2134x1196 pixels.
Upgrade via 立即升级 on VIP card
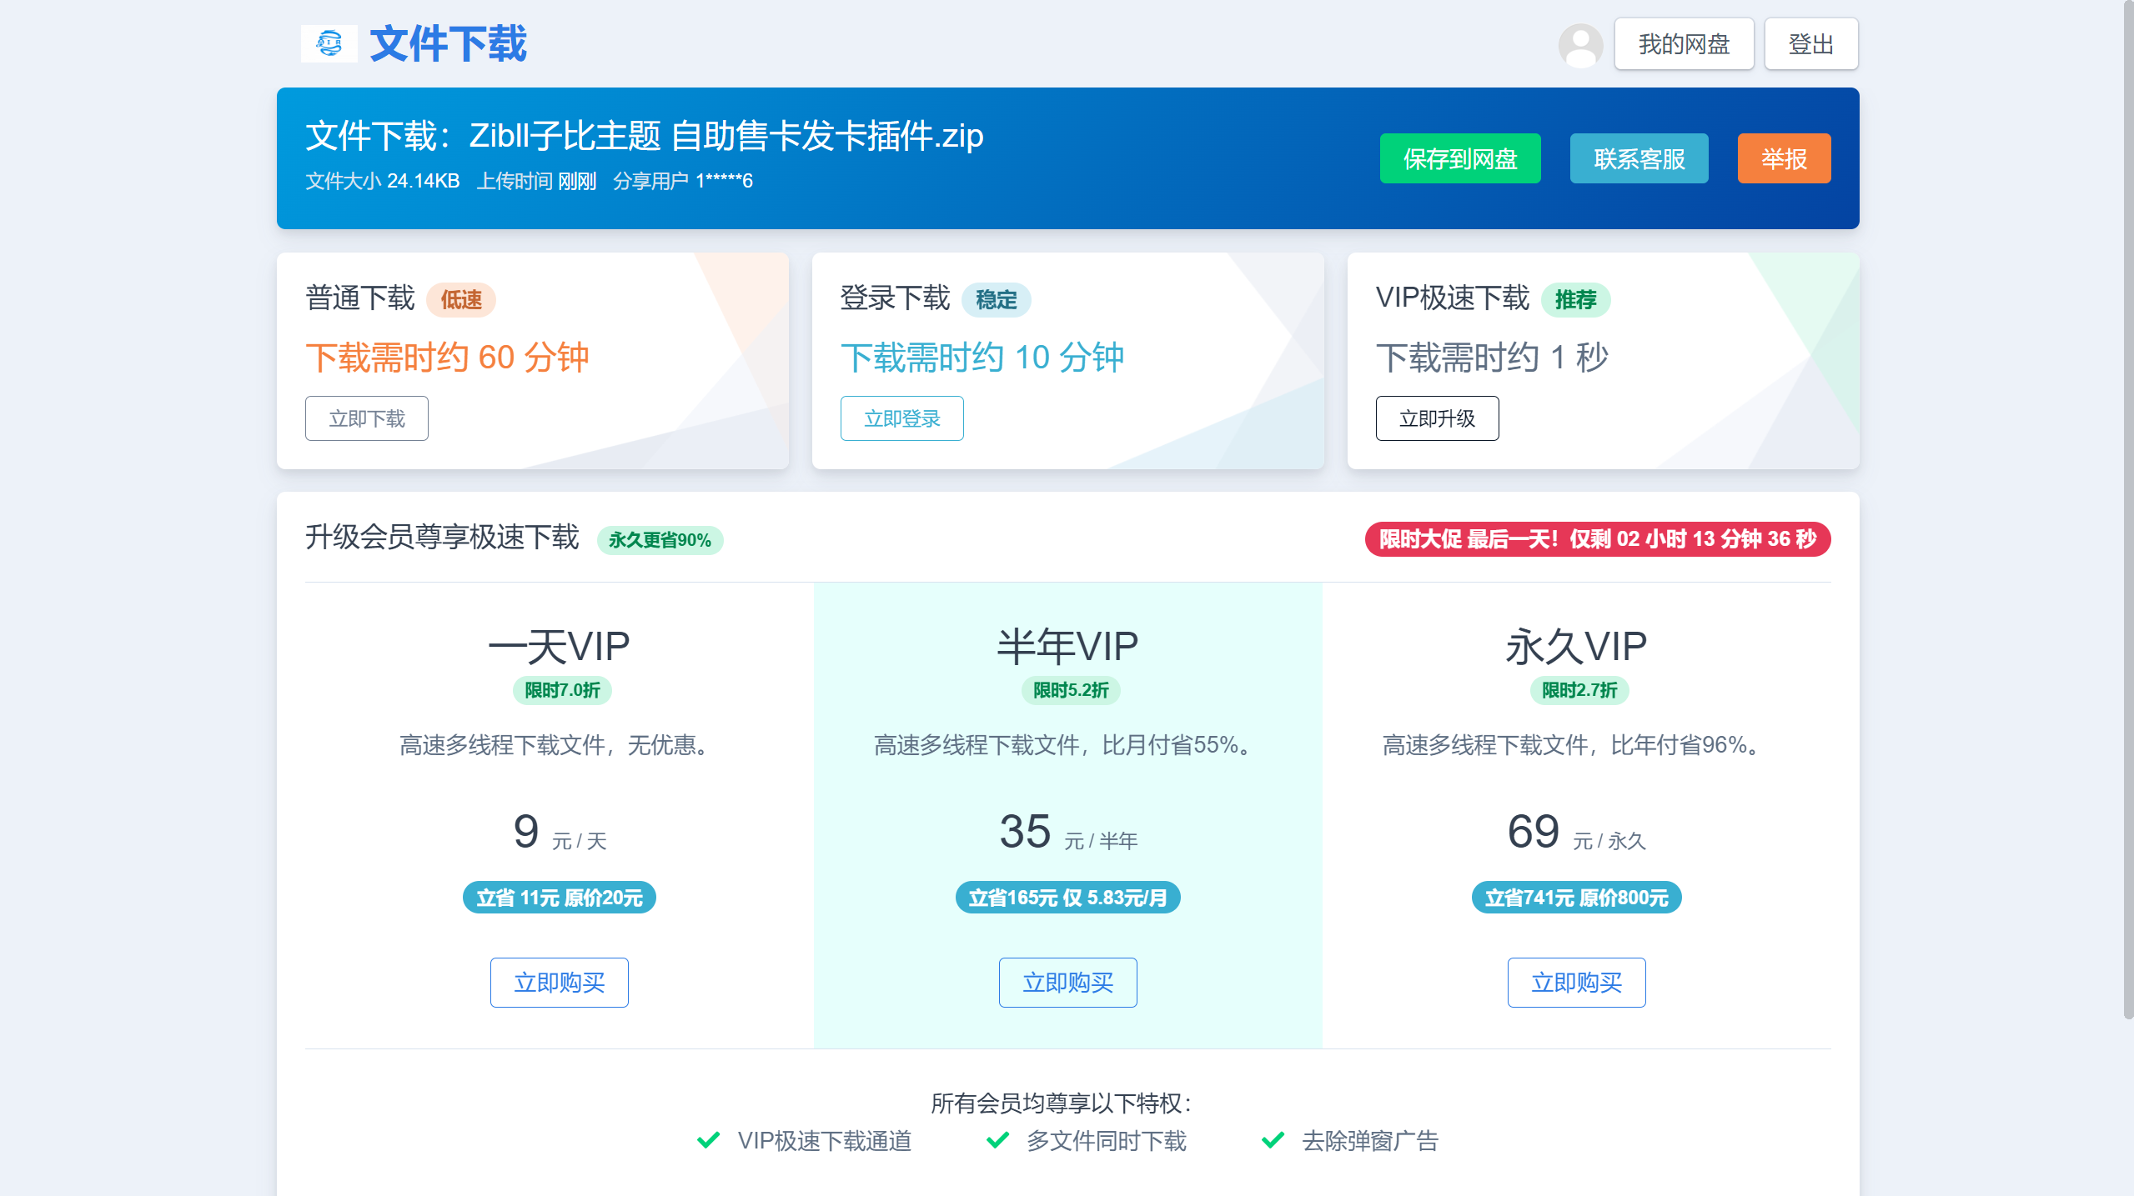(x=1437, y=418)
